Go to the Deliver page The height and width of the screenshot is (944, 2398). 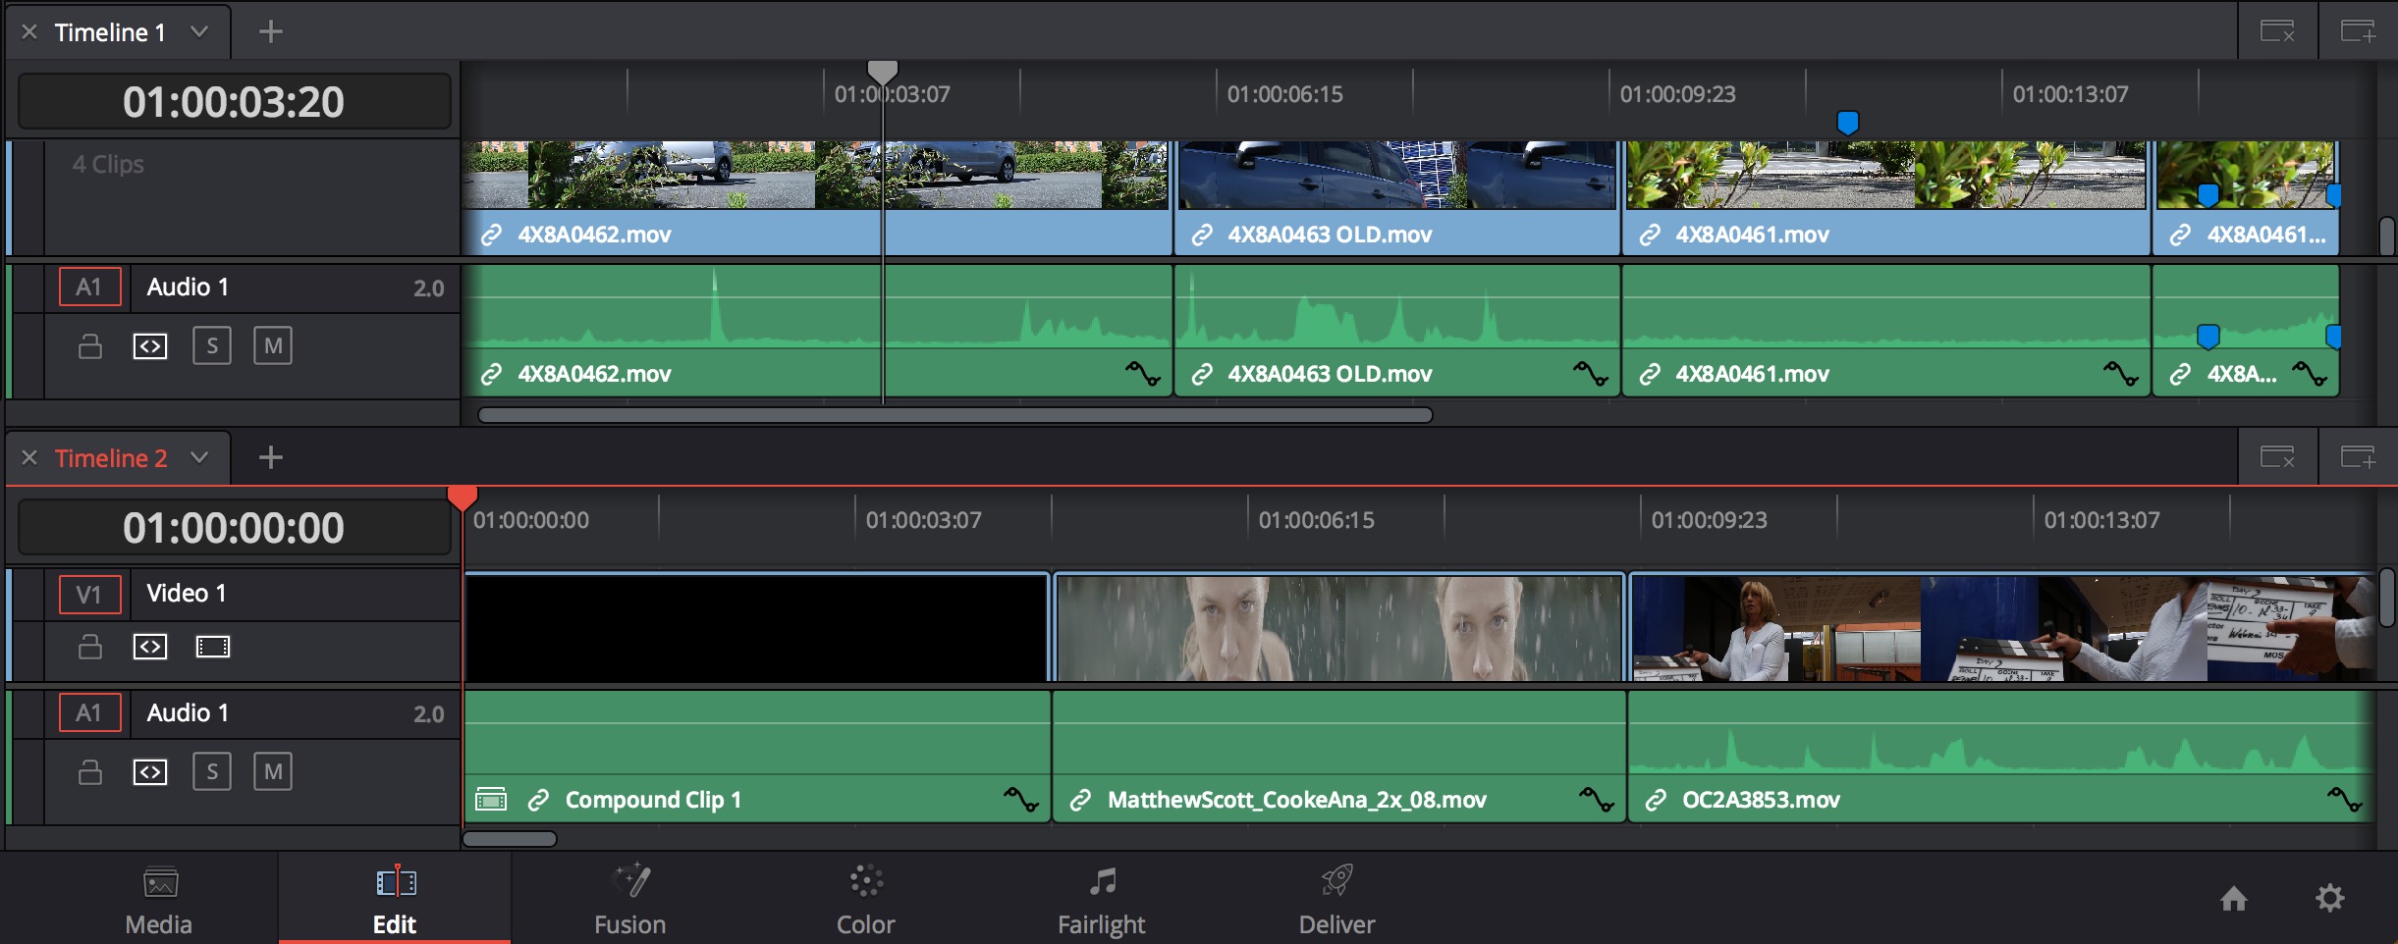(1335, 896)
